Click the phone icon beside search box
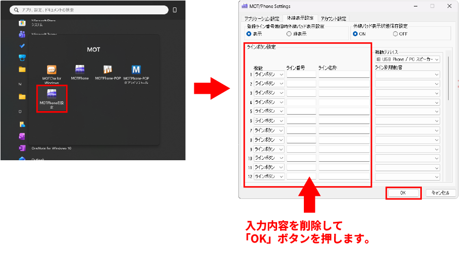This screenshot has width=459, height=254. 175,10
